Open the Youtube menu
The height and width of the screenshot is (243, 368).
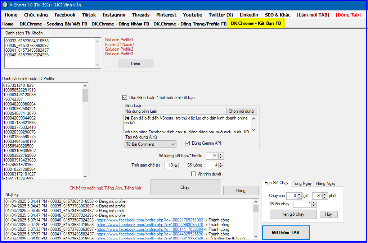point(193,15)
